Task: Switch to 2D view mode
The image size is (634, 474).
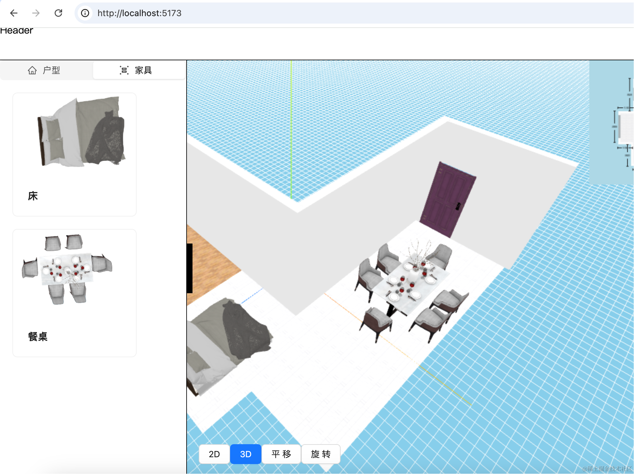Action: coord(214,454)
